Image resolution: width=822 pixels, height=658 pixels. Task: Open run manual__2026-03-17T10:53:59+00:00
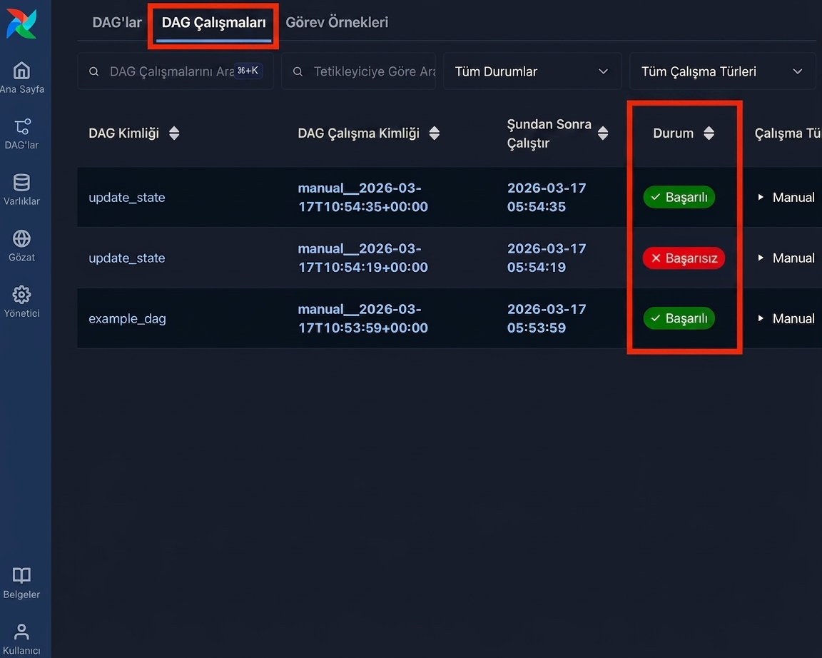362,318
